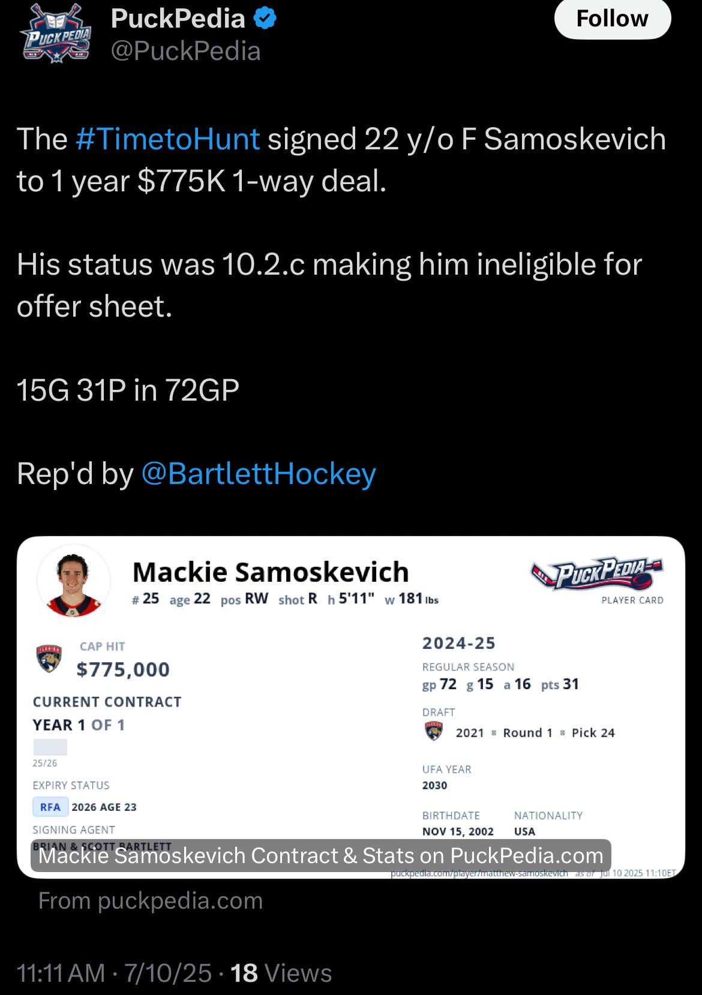Tap the blue verified badge
The width and height of the screenshot is (702, 995).
pos(265,19)
